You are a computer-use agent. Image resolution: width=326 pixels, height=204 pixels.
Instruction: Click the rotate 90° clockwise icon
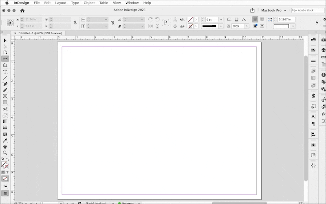tap(150, 19)
